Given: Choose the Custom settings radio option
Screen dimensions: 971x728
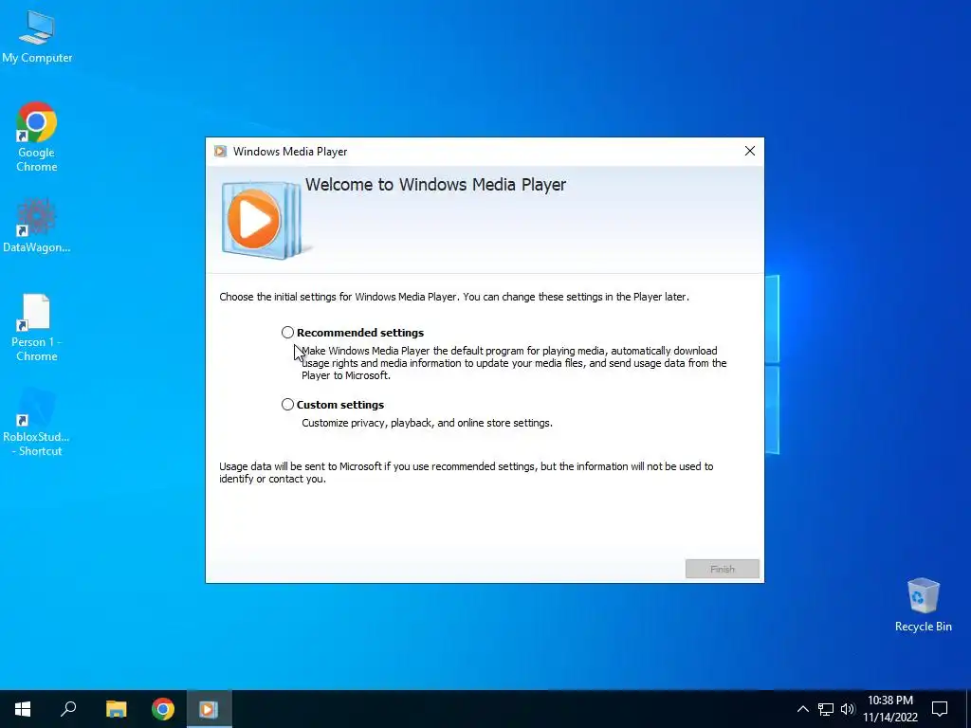Looking at the screenshot, I should point(287,404).
